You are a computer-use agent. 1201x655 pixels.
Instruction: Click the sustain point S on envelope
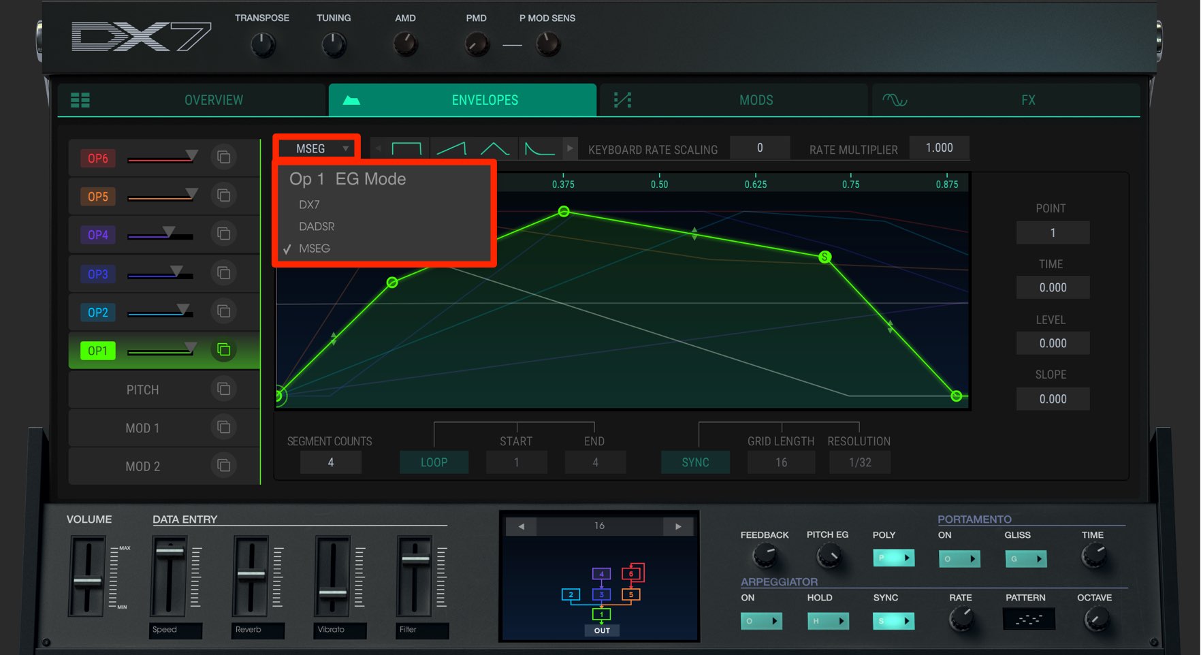click(824, 257)
